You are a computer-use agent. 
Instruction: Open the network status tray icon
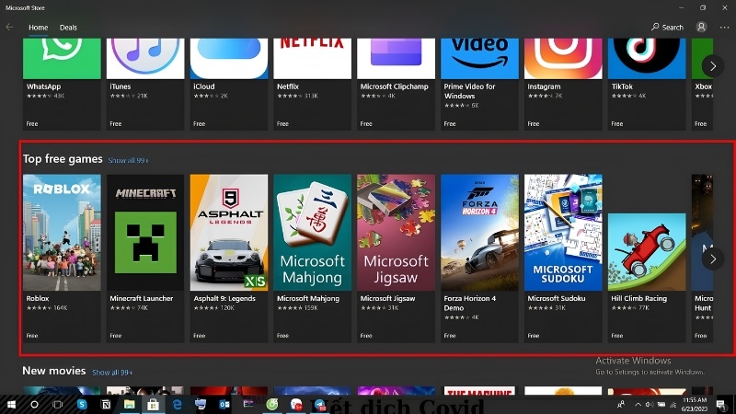pyautogui.click(x=673, y=404)
